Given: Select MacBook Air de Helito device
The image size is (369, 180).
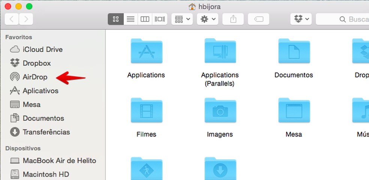Looking at the screenshot, I should [x=53, y=161].
